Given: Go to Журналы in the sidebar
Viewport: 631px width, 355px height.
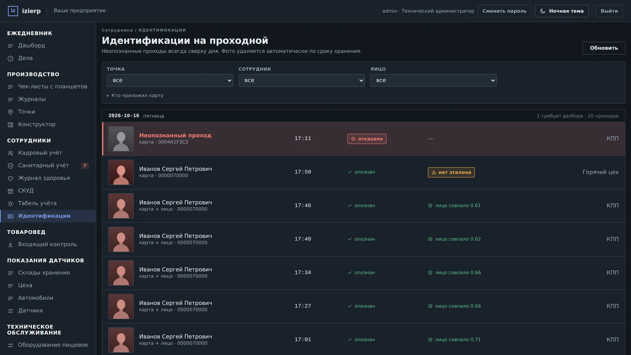Looking at the screenshot, I should click(48, 99).
